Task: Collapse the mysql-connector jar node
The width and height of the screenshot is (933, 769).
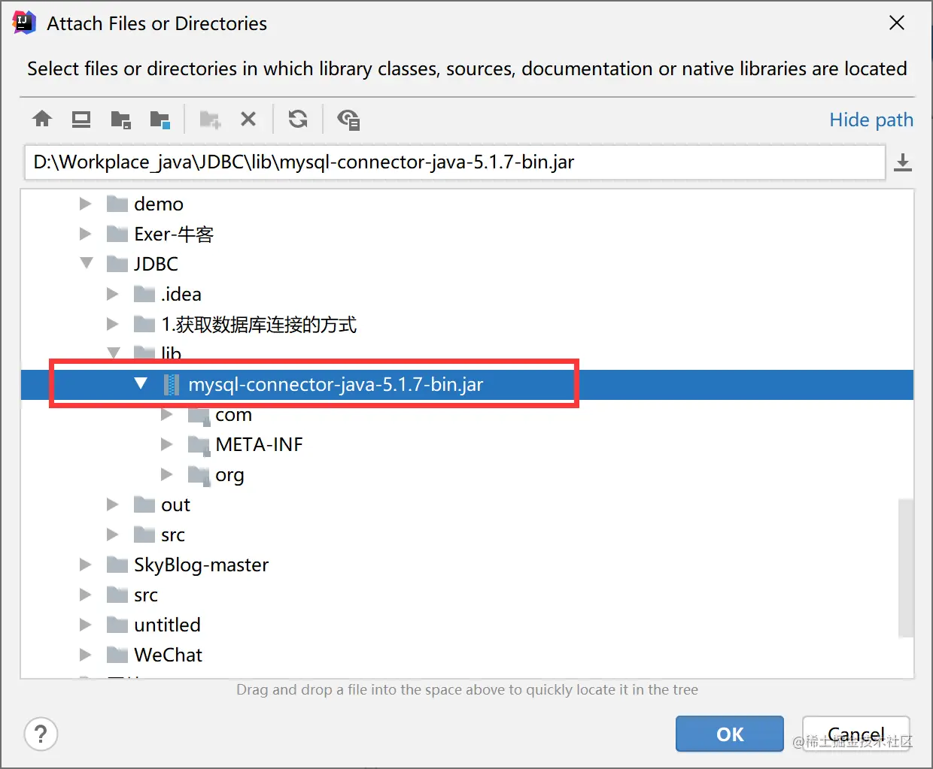Action: click(x=141, y=383)
